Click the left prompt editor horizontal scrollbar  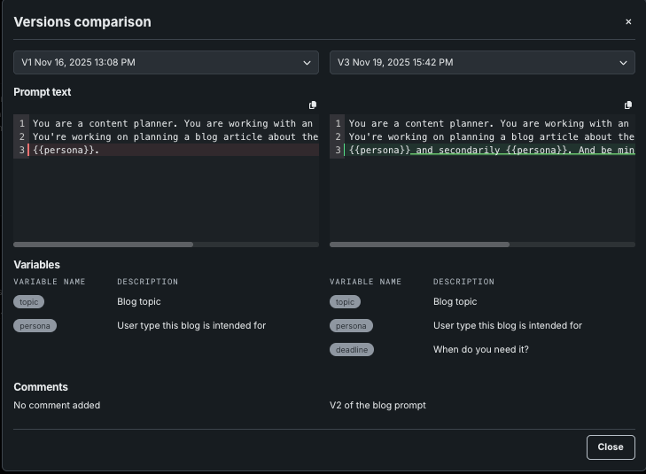(104, 245)
